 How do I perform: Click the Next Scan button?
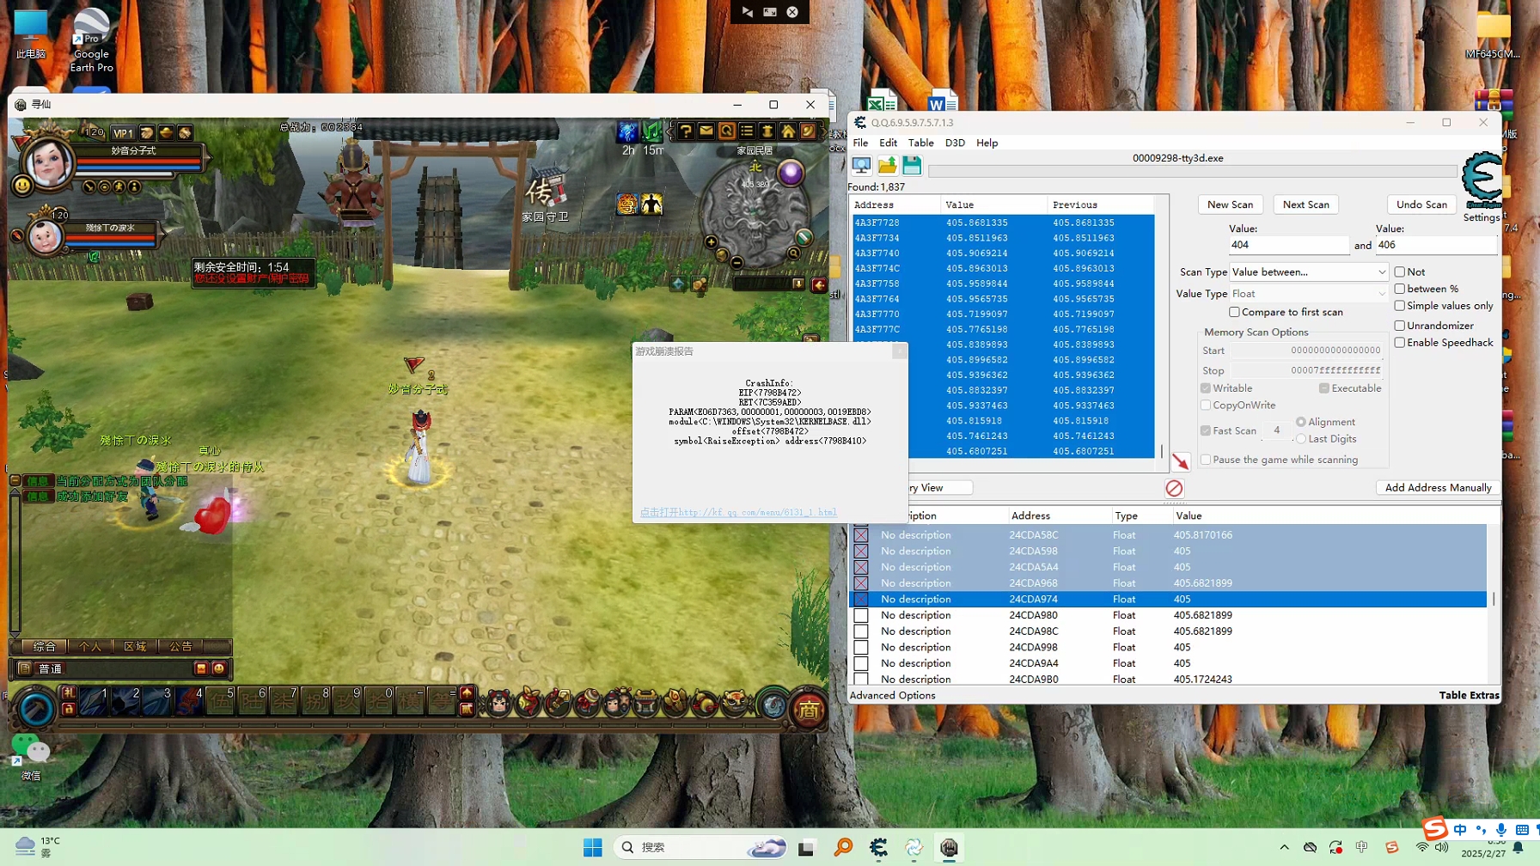[1305, 204]
